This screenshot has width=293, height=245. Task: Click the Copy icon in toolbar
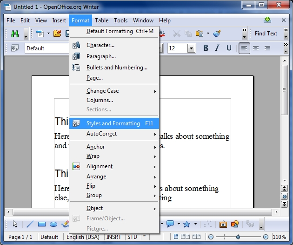[188, 34]
